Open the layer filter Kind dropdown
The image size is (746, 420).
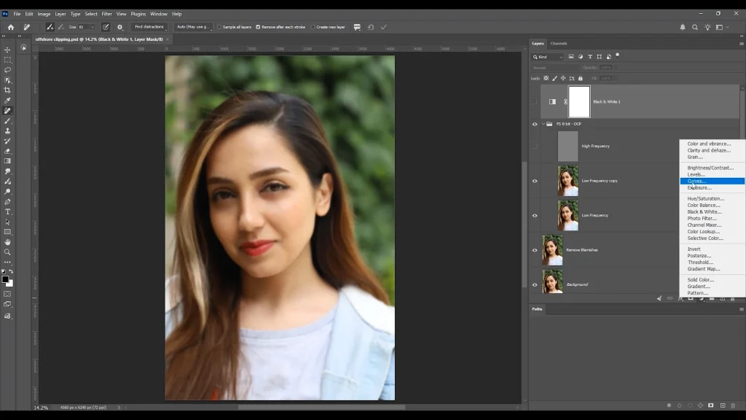(x=548, y=57)
